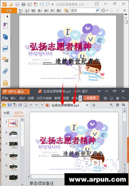
Task: Open the Attachments paperclip panel in PDF sidebar
Action: [x=5, y=71]
